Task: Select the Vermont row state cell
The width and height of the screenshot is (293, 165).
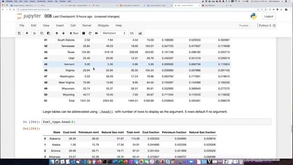Action: coord(69,64)
